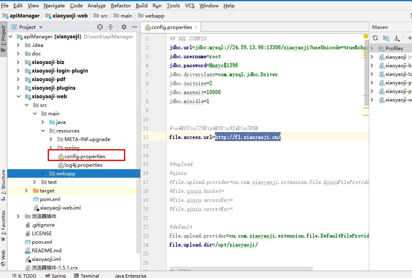Open the Java Enterprise tool window
Viewport: 412px width, 278px height.
(131, 276)
